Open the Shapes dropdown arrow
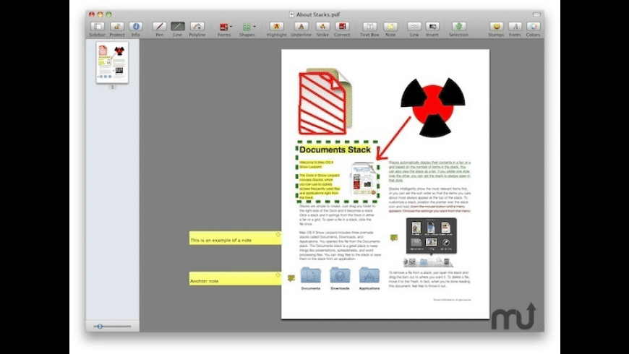 pos(254,27)
